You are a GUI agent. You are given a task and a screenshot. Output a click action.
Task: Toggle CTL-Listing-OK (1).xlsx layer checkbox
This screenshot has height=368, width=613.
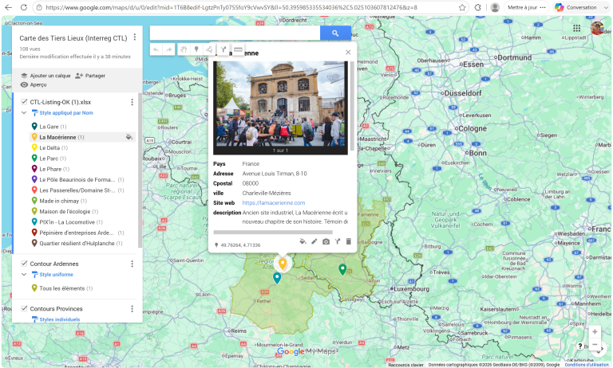pyautogui.click(x=24, y=102)
